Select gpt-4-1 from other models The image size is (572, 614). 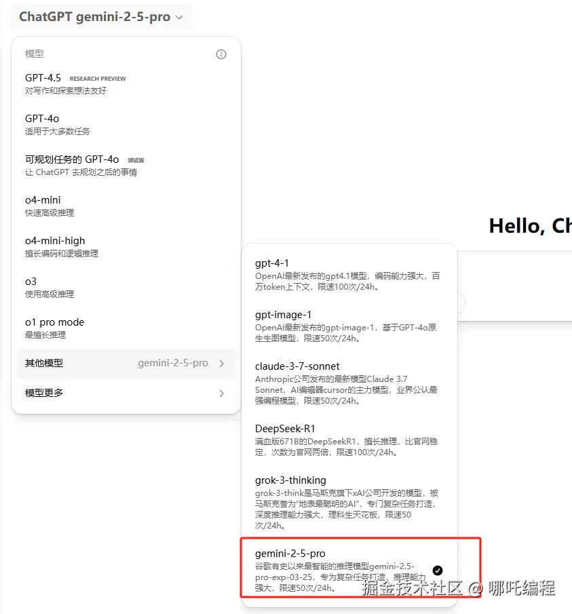point(349,275)
